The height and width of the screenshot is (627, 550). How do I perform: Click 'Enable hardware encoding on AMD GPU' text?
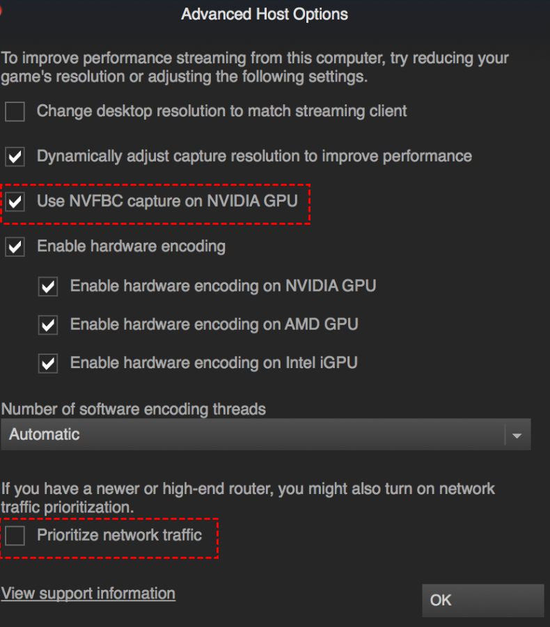[x=214, y=324]
